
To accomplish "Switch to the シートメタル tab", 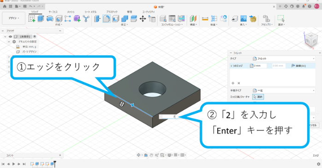I will pos(90,12).
